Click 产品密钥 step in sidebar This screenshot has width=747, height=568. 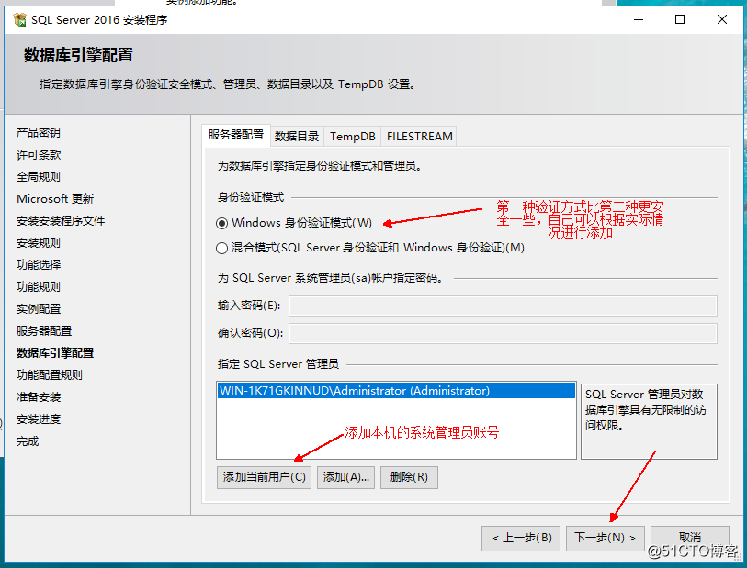click(38, 133)
